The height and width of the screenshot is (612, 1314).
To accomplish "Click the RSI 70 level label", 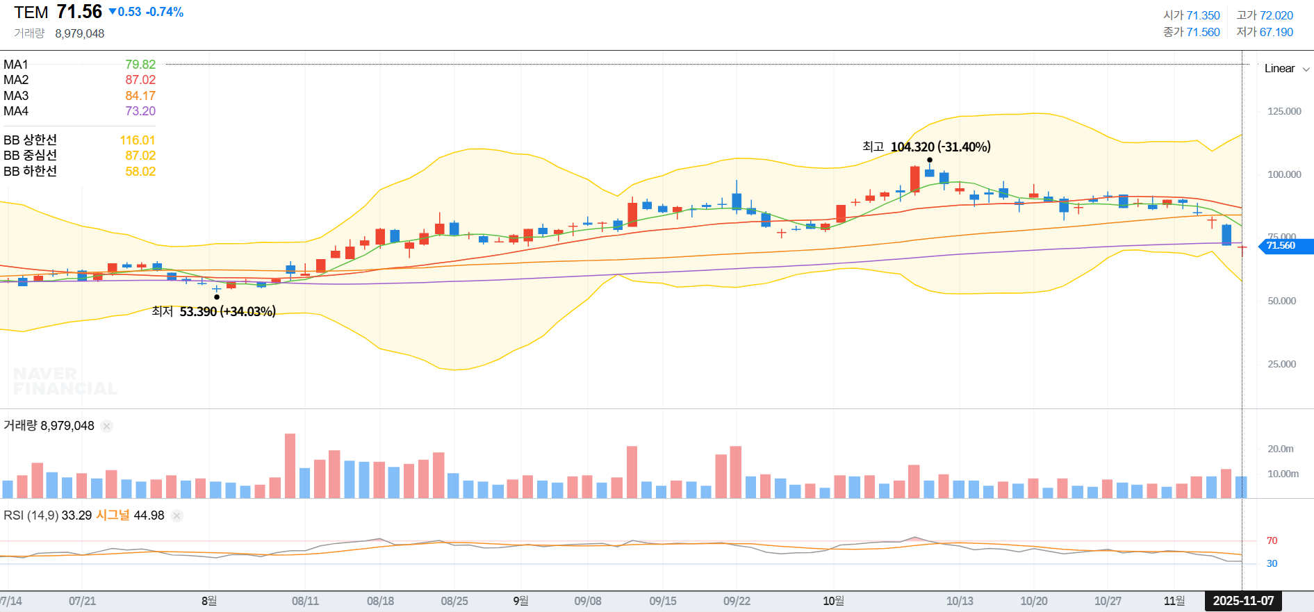I will click(x=1272, y=540).
